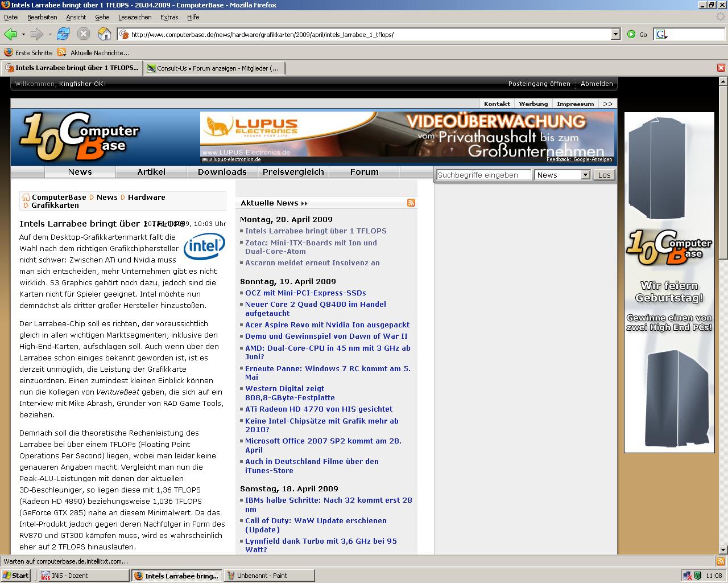Screen dimensions: 728x583
Task: Open the forward history dropdown arrow
Action: pos(50,35)
